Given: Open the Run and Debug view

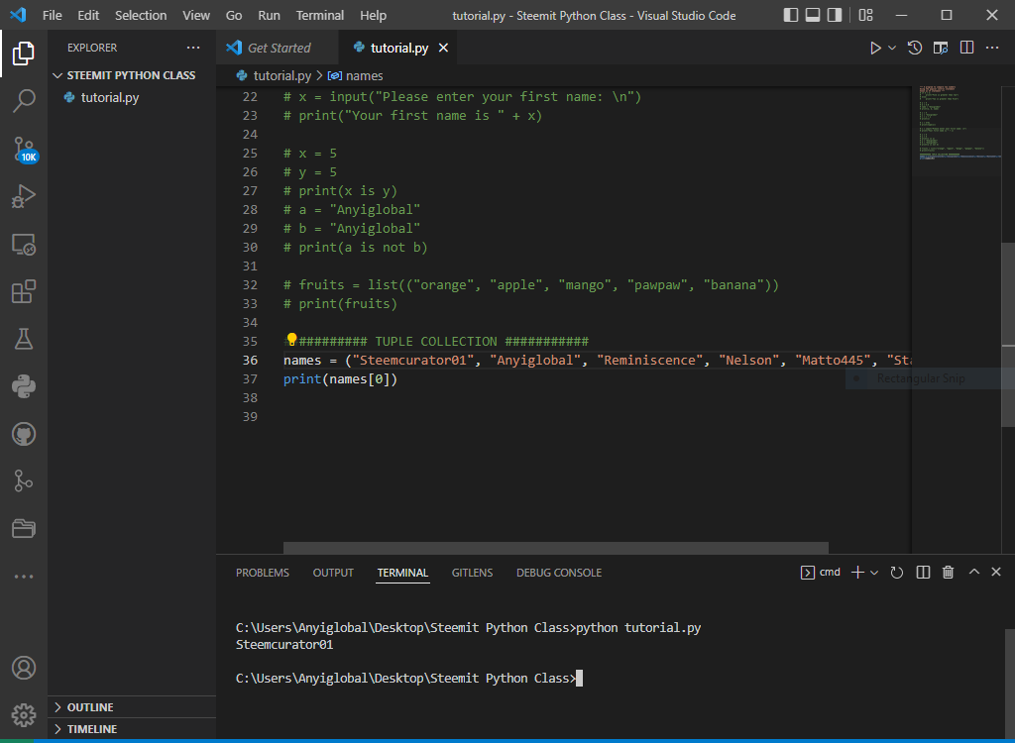Looking at the screenshot, I should tap(24, 196).
